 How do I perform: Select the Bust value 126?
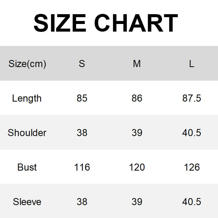coord(192,167)
